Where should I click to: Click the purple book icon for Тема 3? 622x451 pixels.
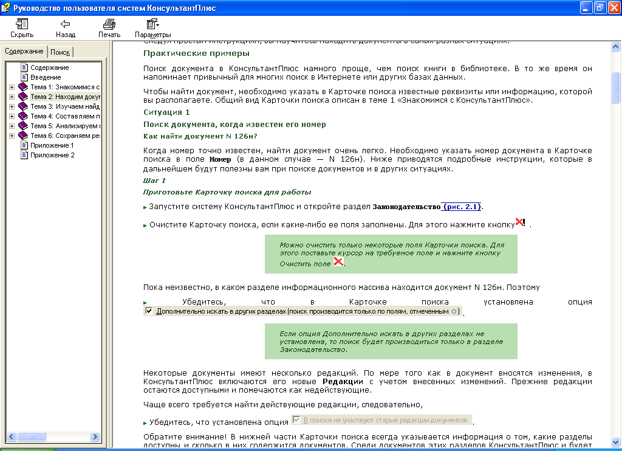pos(23,106)
